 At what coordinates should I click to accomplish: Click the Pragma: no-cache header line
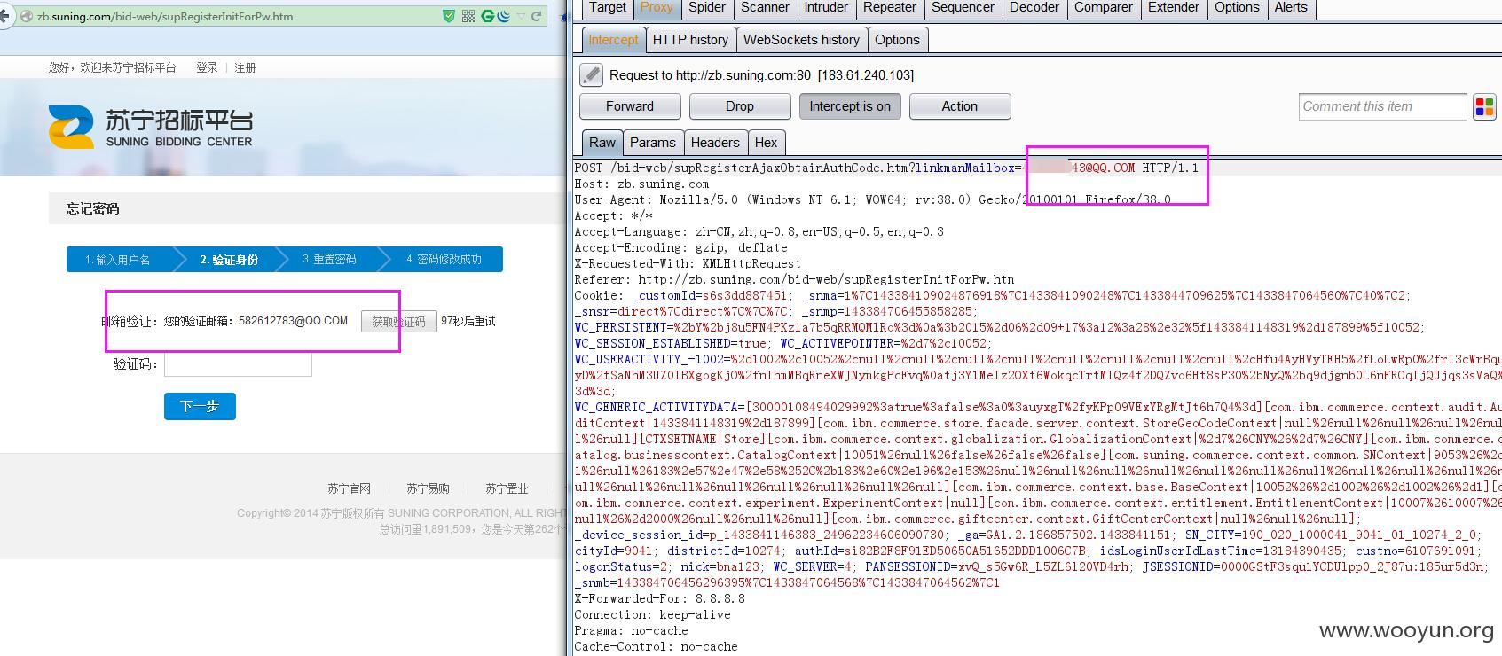point(631,631)
